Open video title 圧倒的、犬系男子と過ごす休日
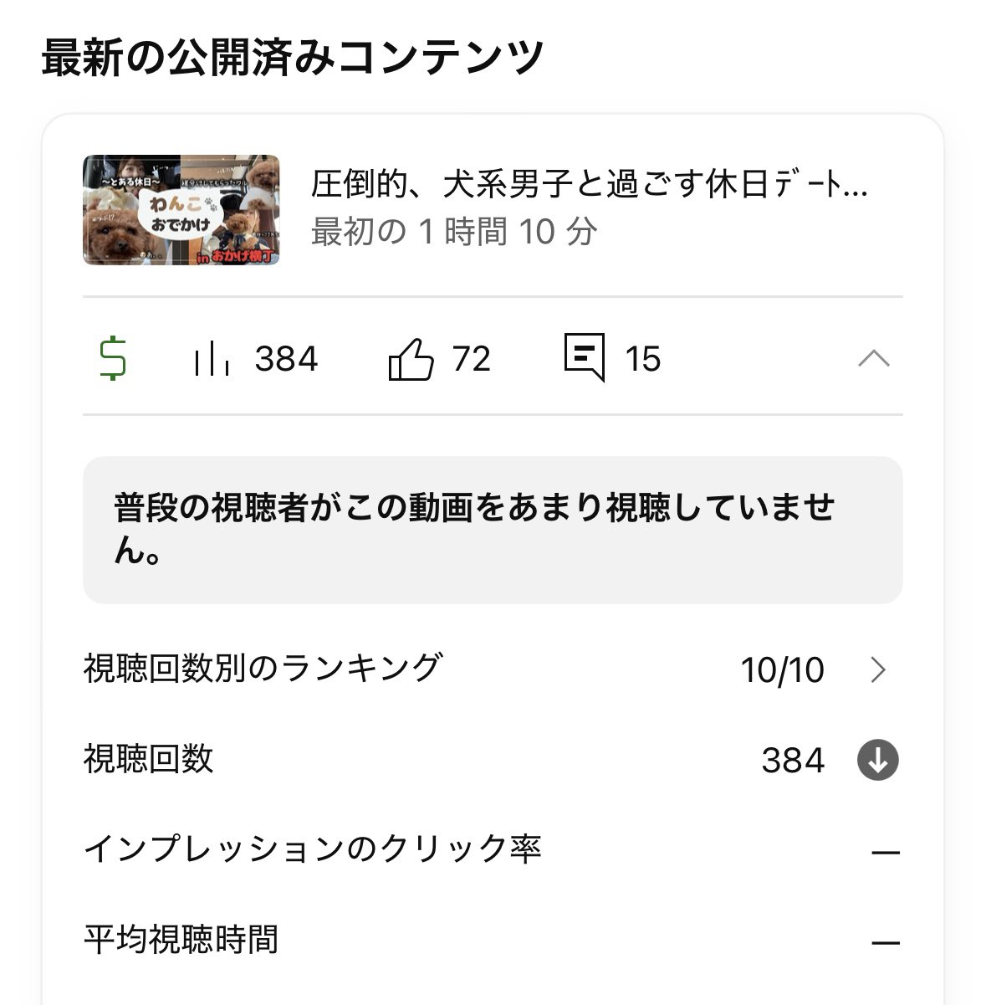The width and height of the screenshot is (986, 1005). (x=589, y=185)
